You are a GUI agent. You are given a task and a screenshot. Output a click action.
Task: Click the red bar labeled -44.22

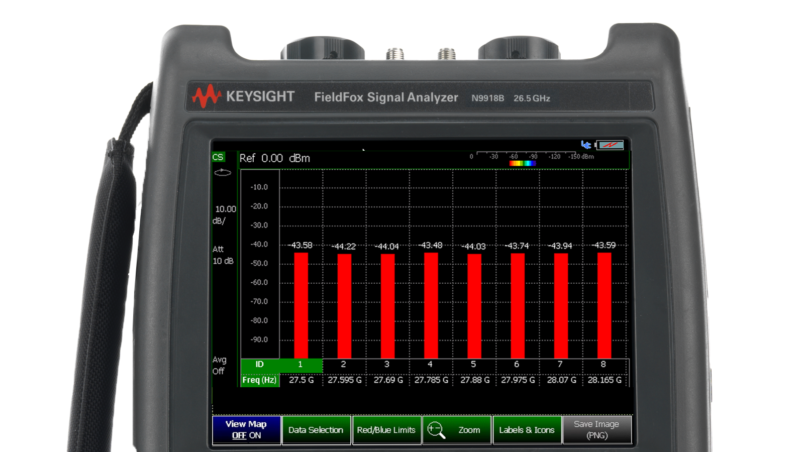[x=344, y=306]
